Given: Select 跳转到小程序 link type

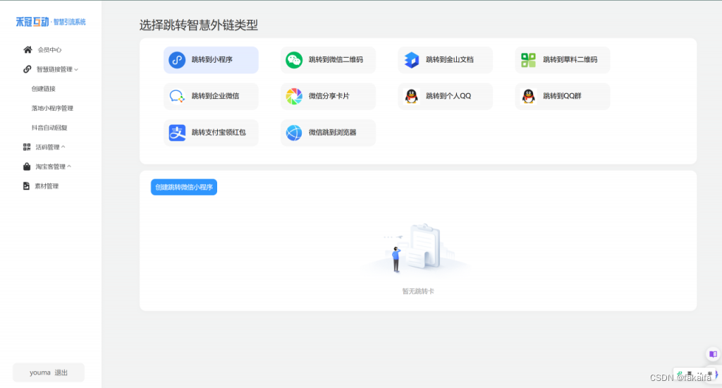Looking at the screenshot, I should [211, 60].
